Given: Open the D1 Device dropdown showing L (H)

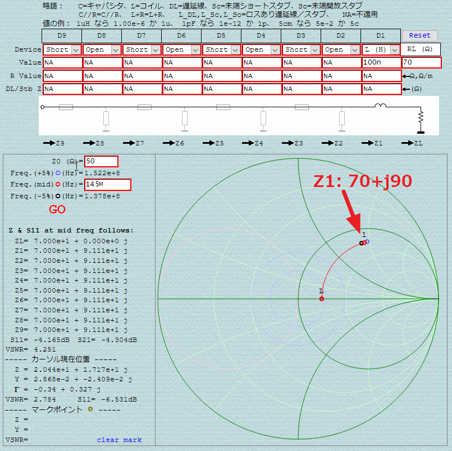Looking at the screenshot, I should pyautogui.click(x=381, y=49).
